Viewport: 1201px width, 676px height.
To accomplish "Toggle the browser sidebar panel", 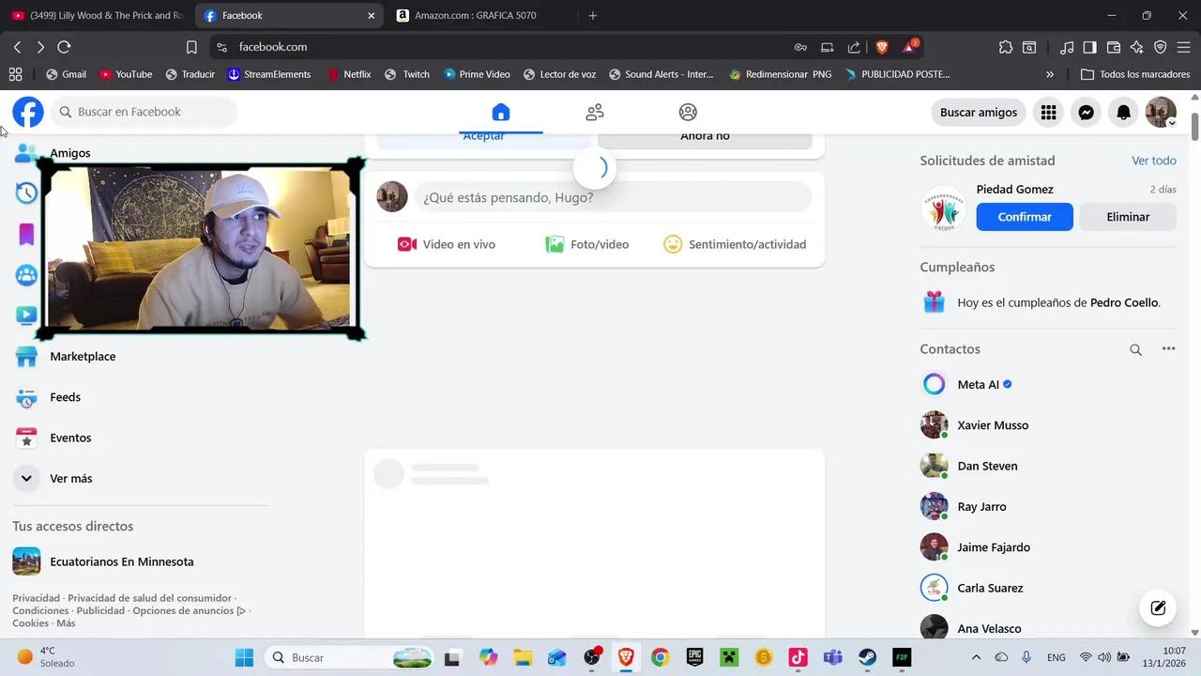I will click(1089, 47).
